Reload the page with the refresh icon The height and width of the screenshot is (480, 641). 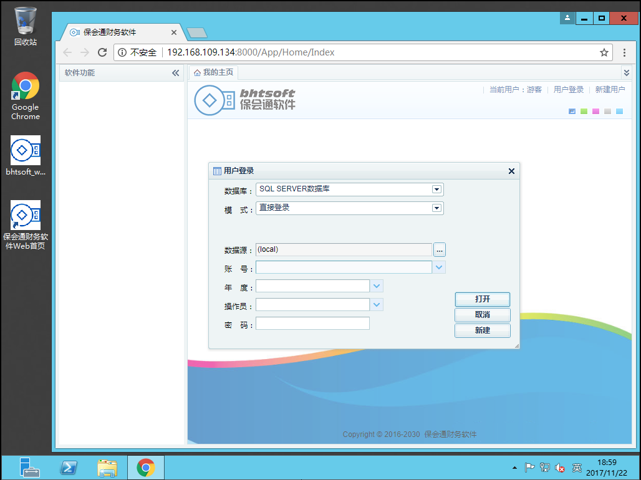(102, 52)
